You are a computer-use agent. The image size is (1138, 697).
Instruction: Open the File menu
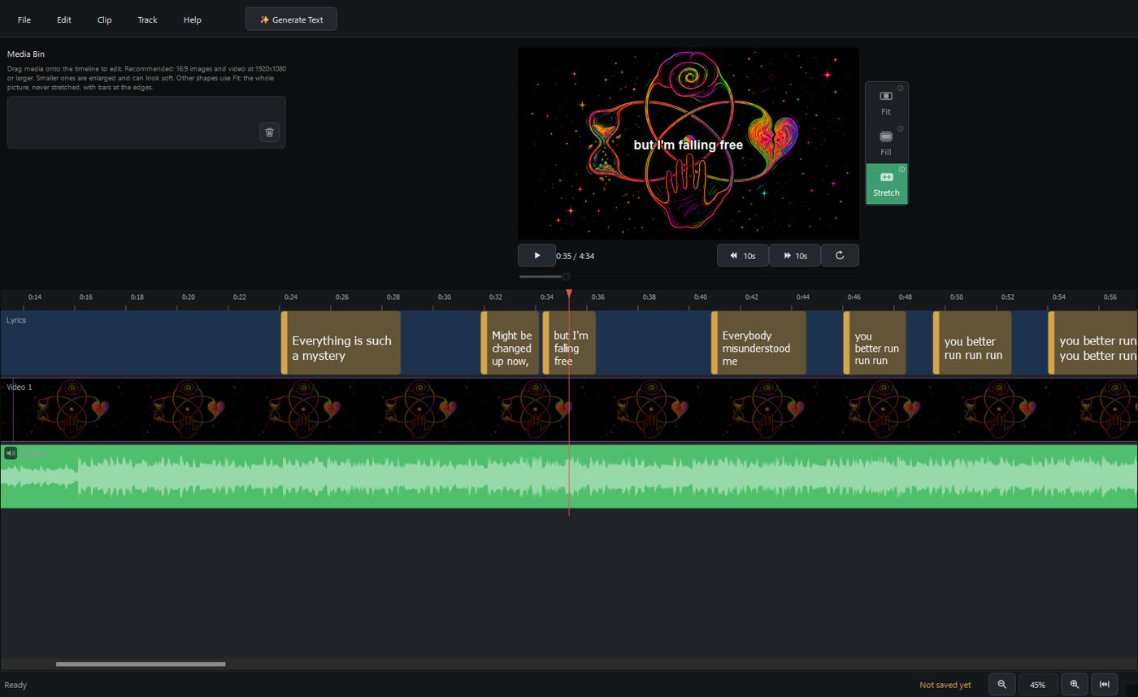24,19
